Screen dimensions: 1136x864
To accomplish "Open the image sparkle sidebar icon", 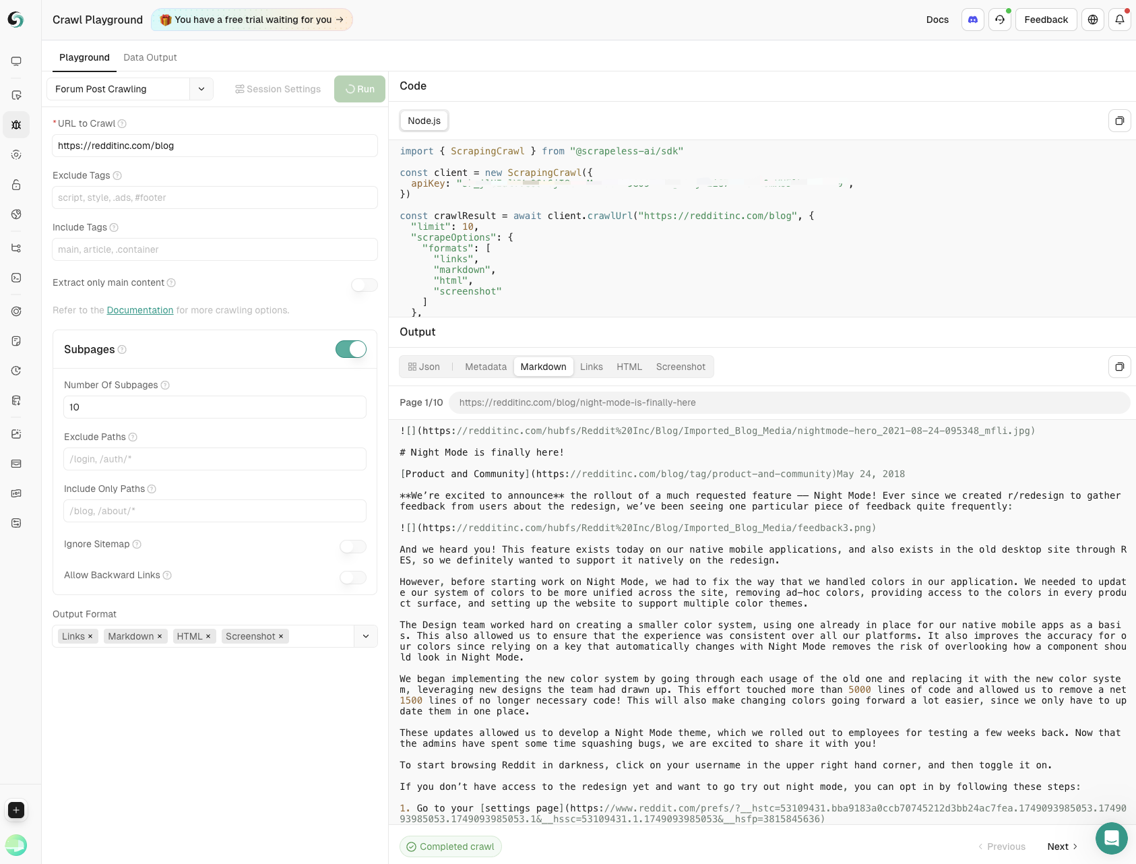I will [16, 434].
